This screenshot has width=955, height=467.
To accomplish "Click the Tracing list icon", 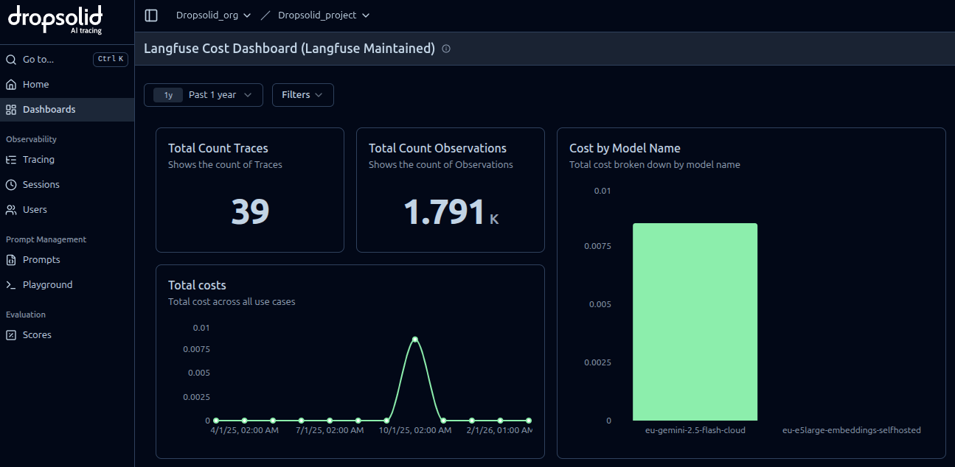I will [x=11, y=160].
